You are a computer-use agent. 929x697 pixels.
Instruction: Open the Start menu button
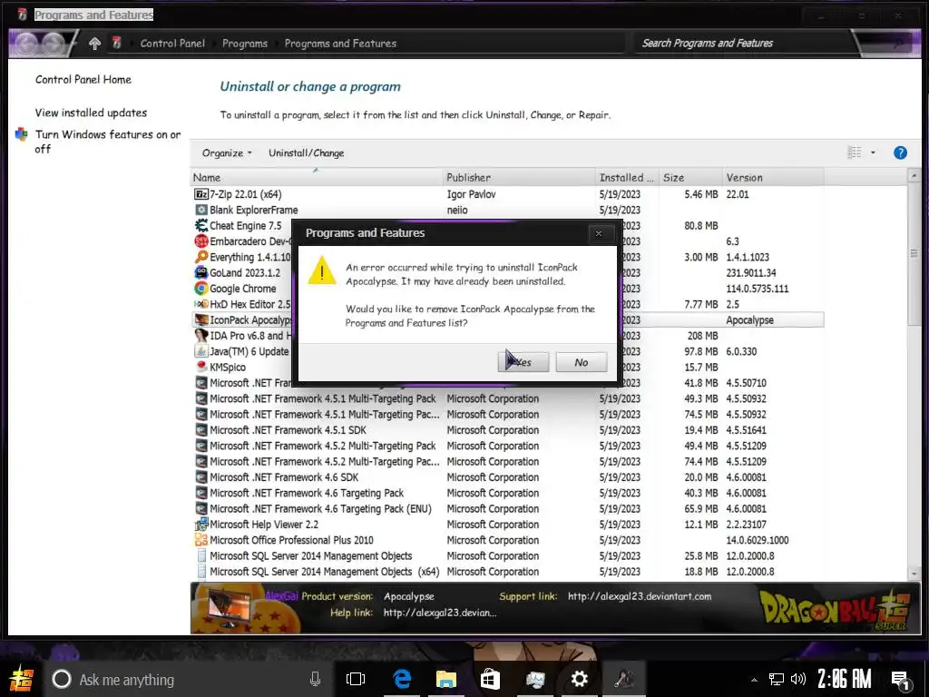22,679
